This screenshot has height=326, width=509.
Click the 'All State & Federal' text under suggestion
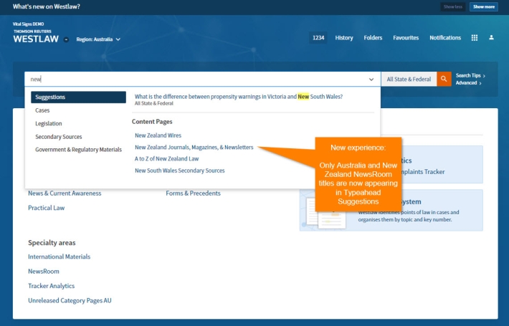[154, 103]
